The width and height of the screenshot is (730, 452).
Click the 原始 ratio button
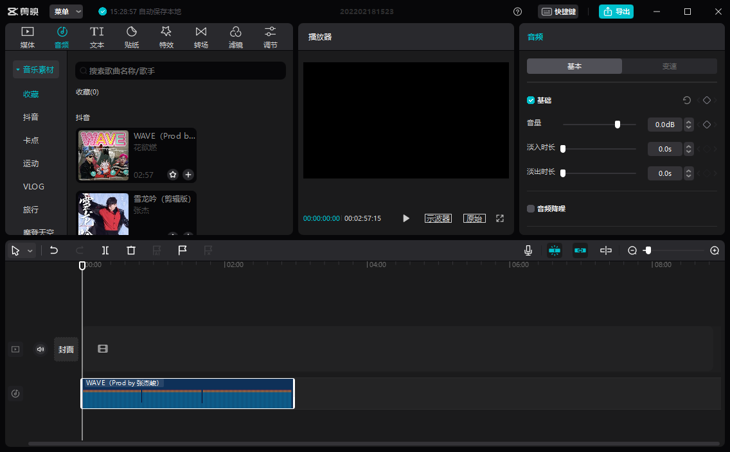click(474, 218)
